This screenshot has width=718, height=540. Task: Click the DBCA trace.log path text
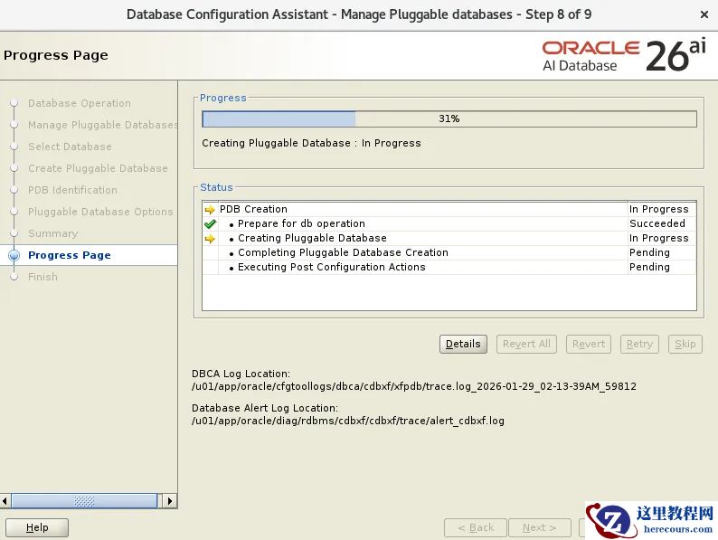coord(414,386)
